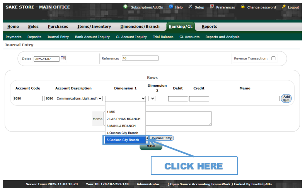Choose 3 MANILA BRANCH from list
Screen dimensions: 305x191
(121, 126)
